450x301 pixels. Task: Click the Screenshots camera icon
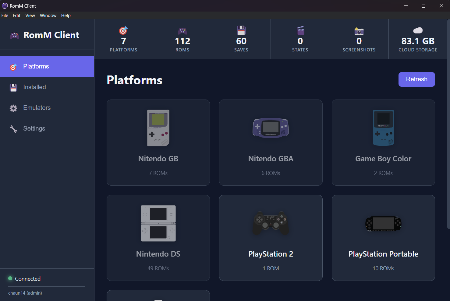(x=359, y=30)
